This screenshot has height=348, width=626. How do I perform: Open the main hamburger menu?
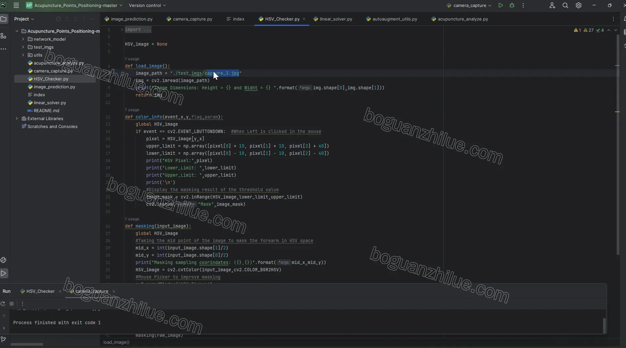point(16,5)
